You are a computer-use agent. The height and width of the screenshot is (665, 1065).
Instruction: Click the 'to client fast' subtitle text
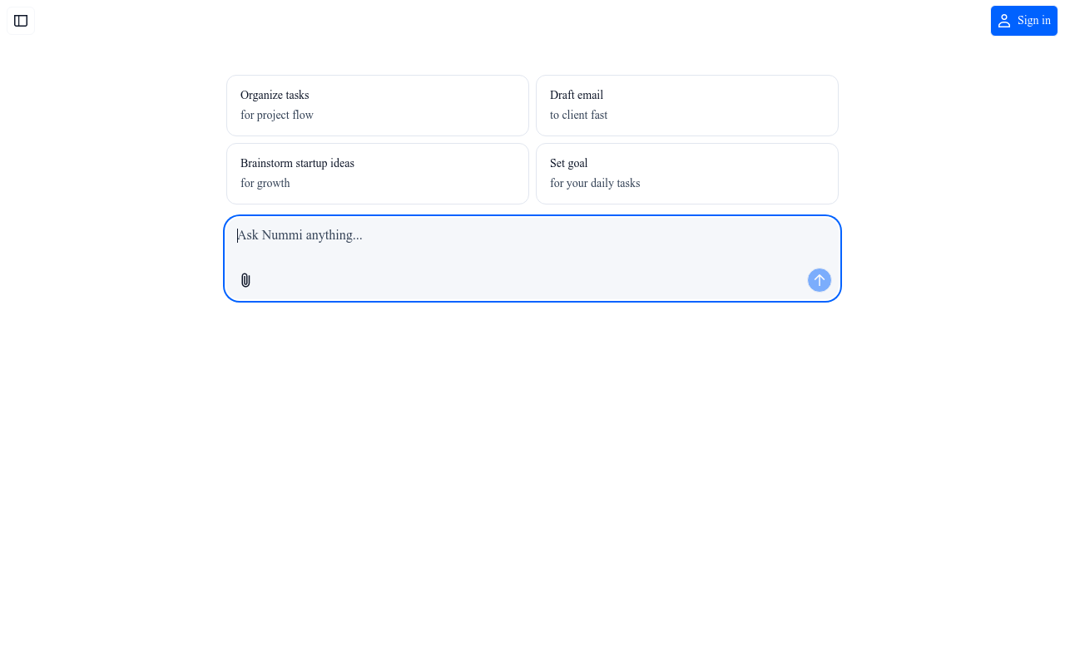coord(578,116)
